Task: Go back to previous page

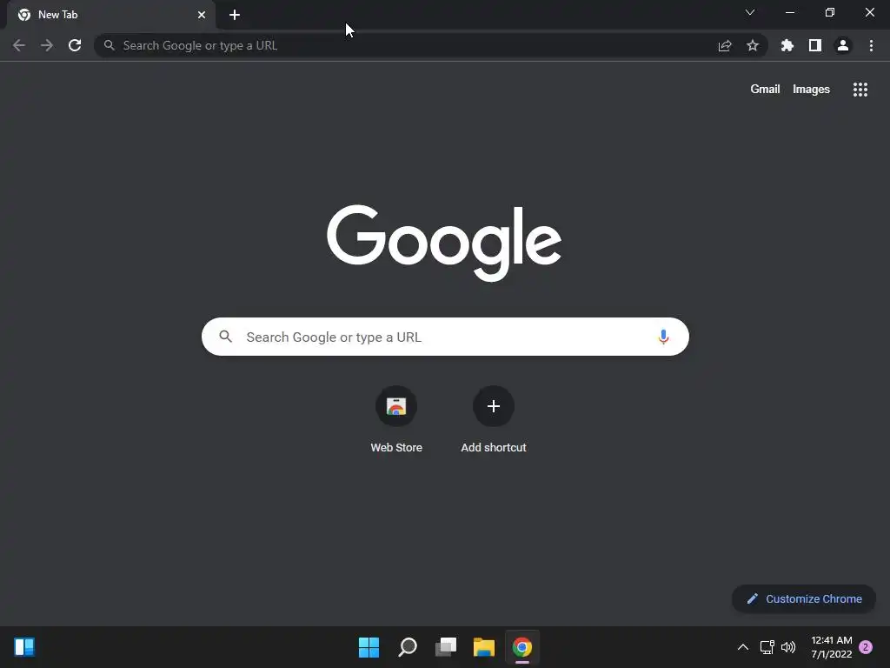Action: coord(19,45)
